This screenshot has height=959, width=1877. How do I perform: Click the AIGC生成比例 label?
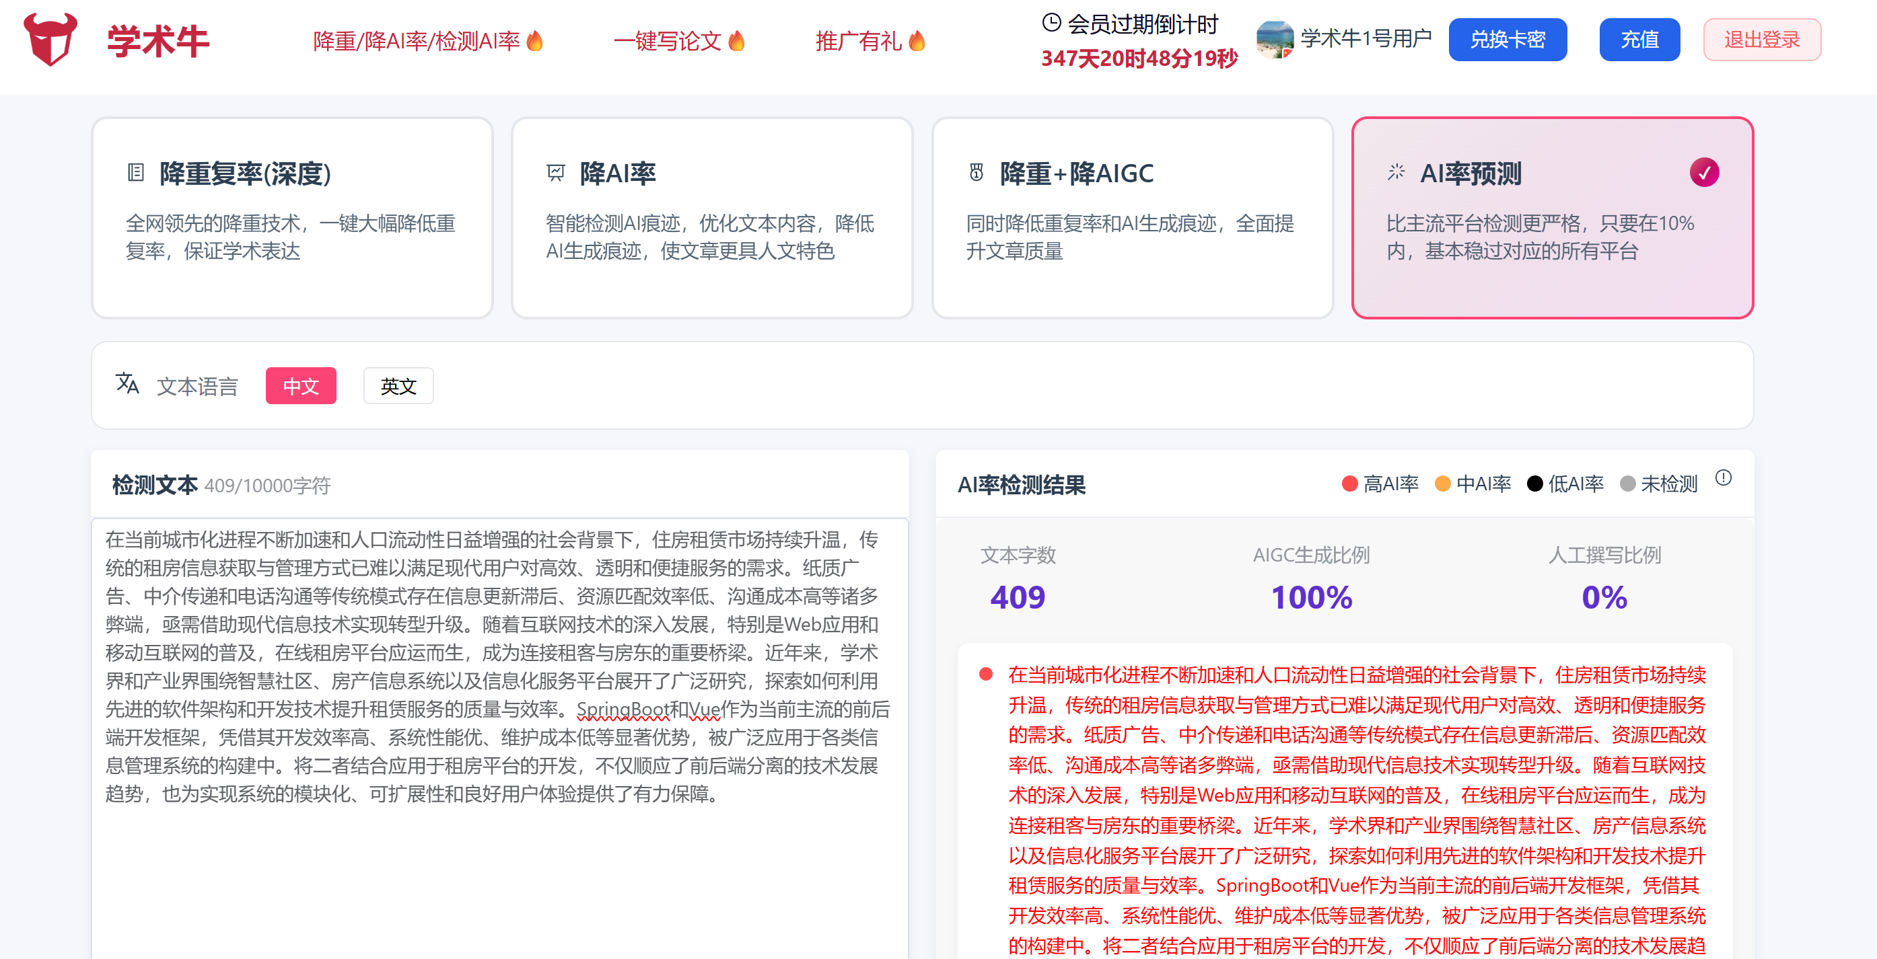click(1312, 555)
